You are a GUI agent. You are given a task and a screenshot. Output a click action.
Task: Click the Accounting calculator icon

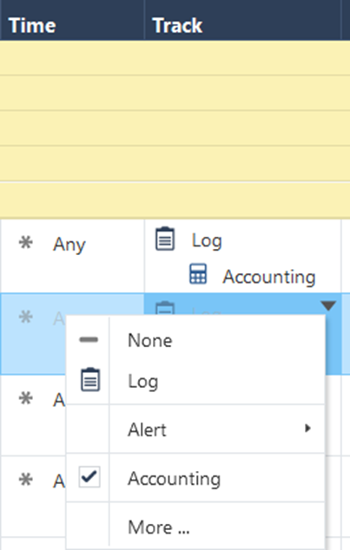point(198,273)
